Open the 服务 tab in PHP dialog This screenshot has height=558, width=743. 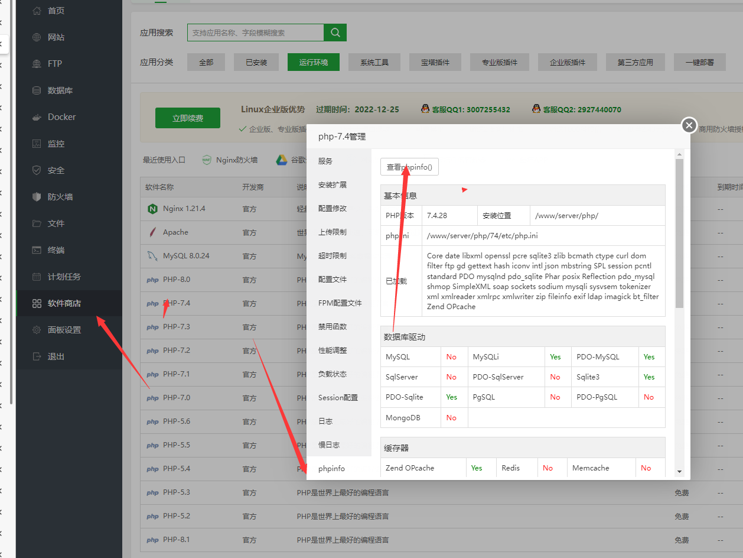(339, 161)
